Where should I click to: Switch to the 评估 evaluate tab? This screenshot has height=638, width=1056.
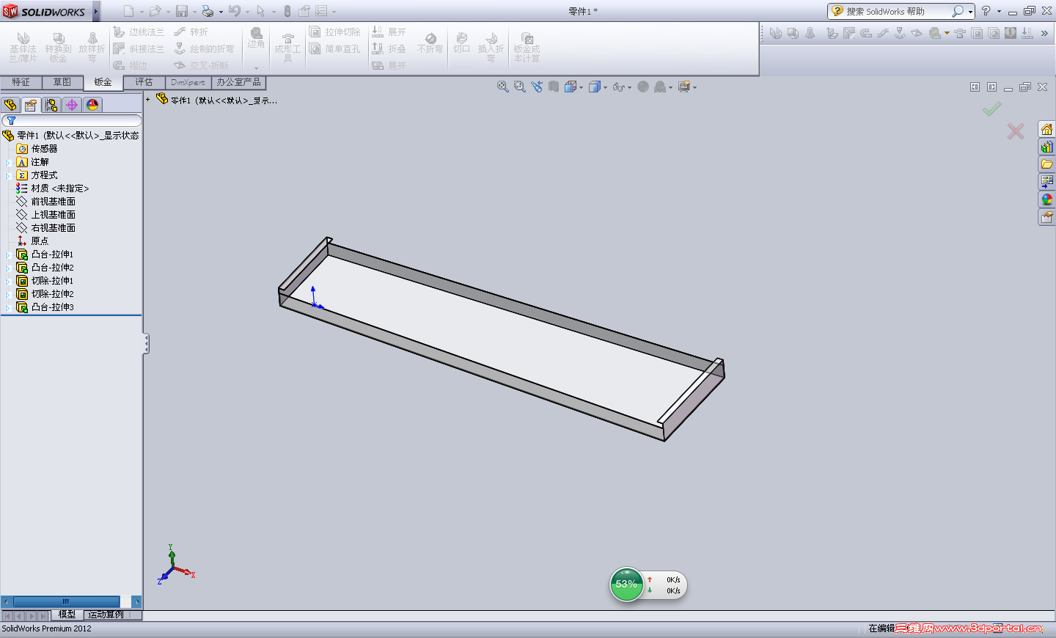point(144,82)
